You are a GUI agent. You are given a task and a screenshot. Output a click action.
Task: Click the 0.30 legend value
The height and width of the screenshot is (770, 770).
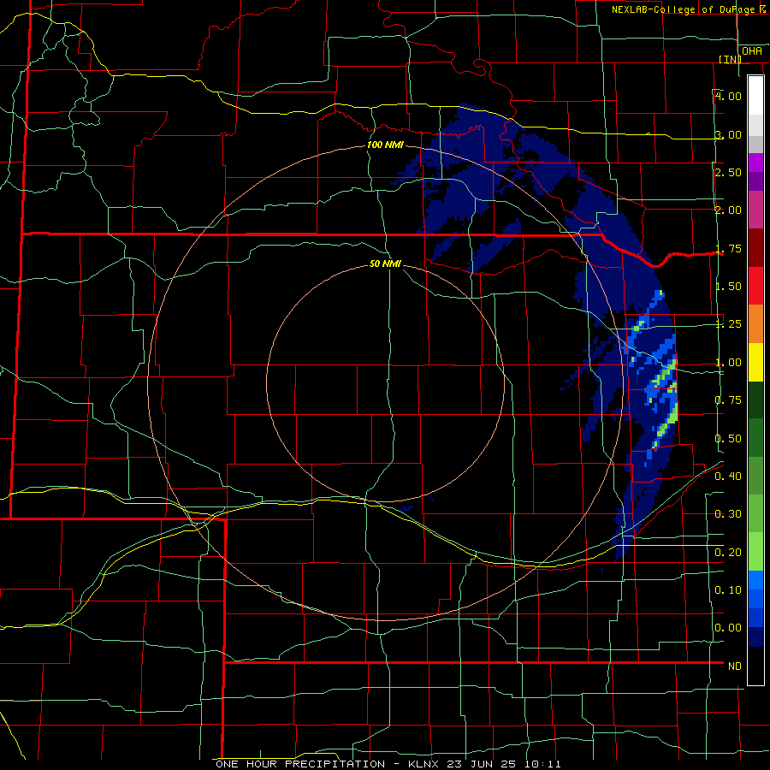(x=728, y=514)
